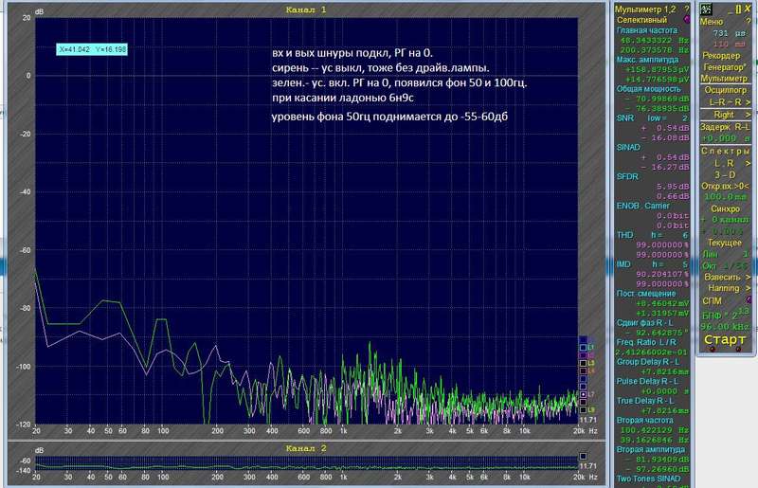
Task: Toggle the L3 layer checkbox
Action: [583, 363]
